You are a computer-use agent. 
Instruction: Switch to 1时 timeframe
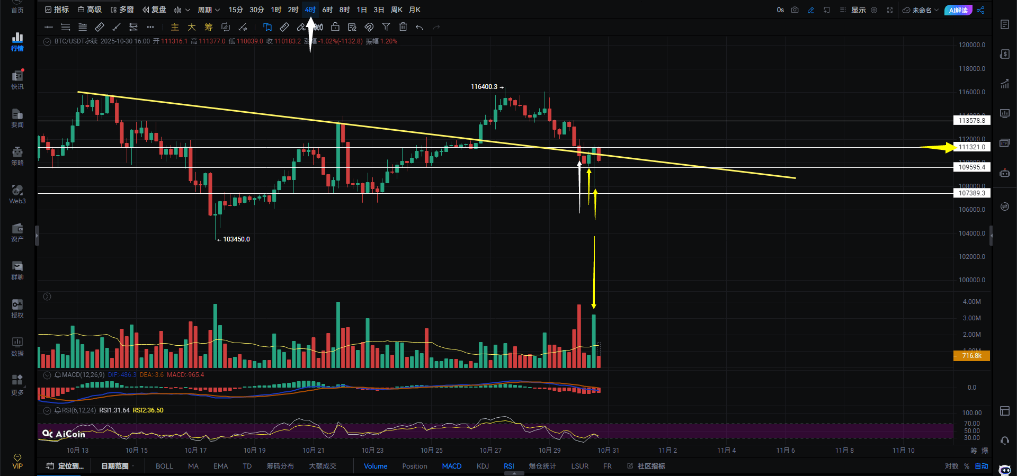(276, 10)
